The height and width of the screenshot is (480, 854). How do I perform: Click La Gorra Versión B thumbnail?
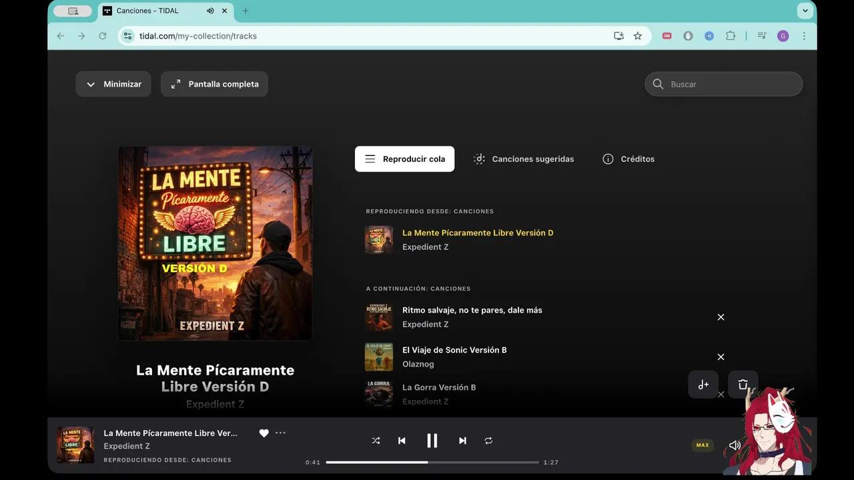[x=379, y=394]
